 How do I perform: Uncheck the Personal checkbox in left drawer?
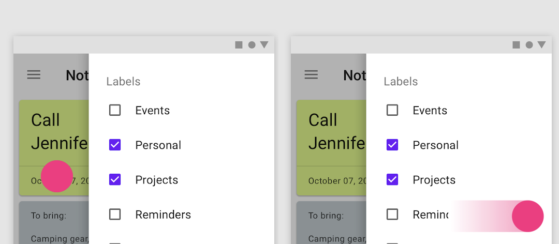[115, 145]
